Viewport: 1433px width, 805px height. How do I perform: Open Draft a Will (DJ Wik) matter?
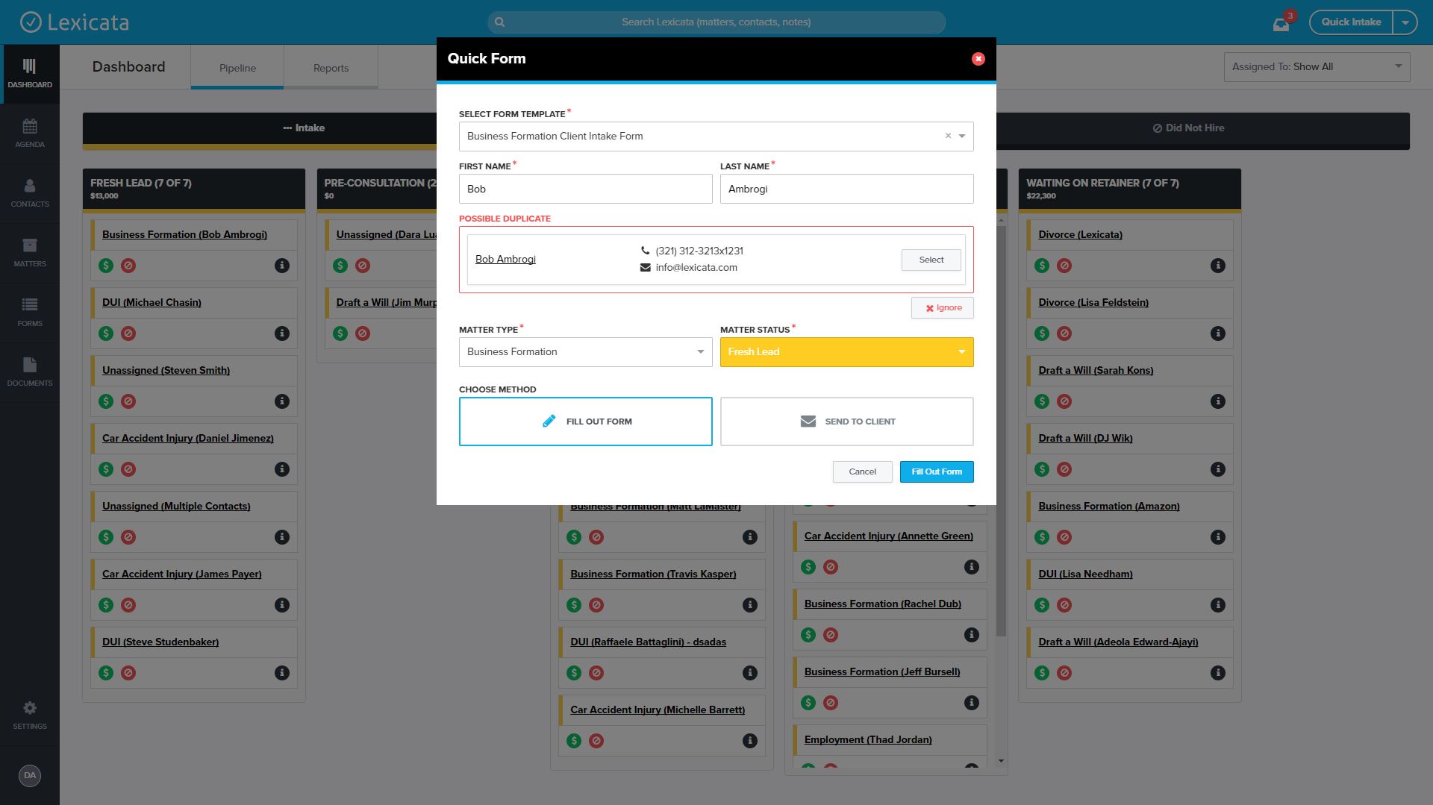tap(1085, 439)
